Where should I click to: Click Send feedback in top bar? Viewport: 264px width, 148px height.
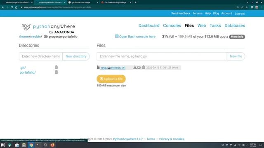[x=181, y=13]
